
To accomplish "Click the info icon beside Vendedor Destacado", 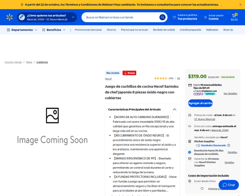I will coord(228,145).
